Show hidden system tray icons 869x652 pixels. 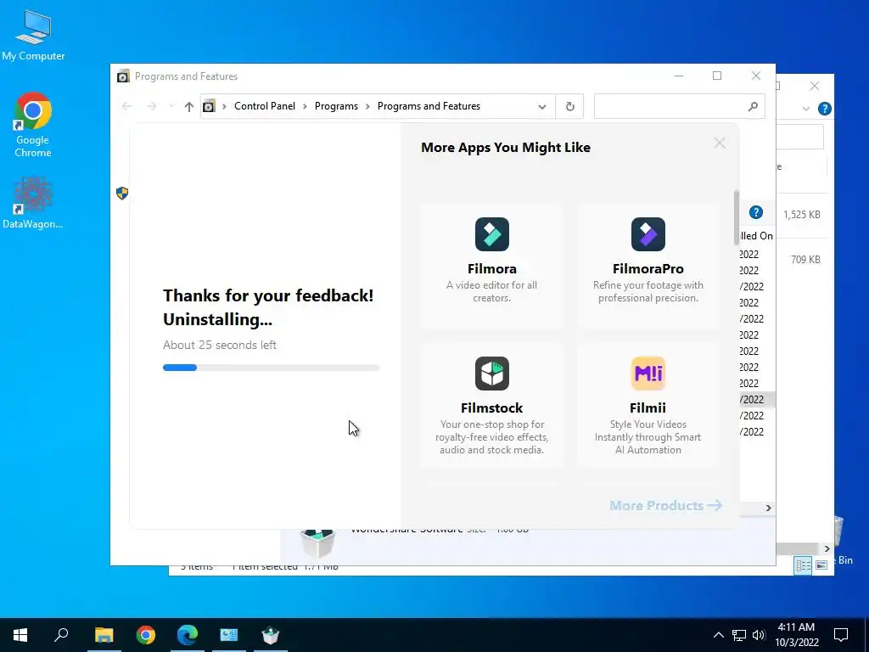[x=718, y=635]
